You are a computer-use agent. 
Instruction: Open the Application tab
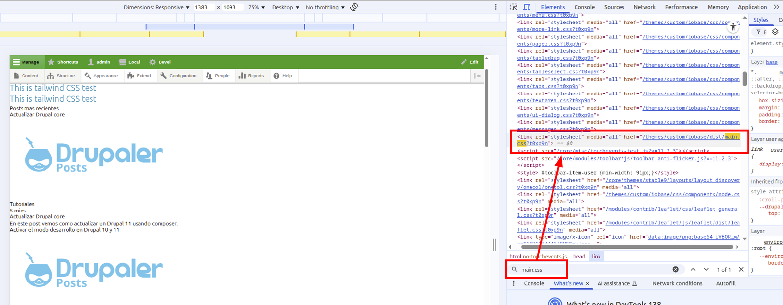(x=752, y=7)
